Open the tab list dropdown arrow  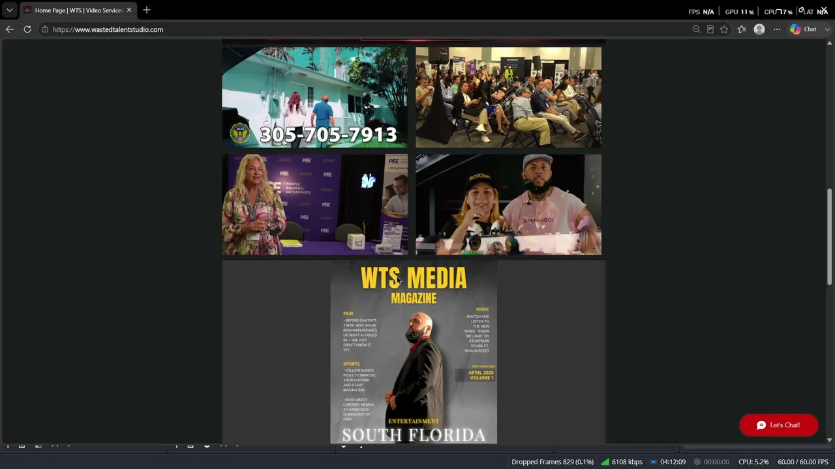[x=9, y=10]
